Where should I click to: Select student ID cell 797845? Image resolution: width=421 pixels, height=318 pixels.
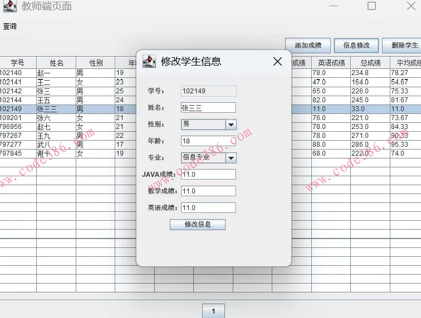(18, 153)
